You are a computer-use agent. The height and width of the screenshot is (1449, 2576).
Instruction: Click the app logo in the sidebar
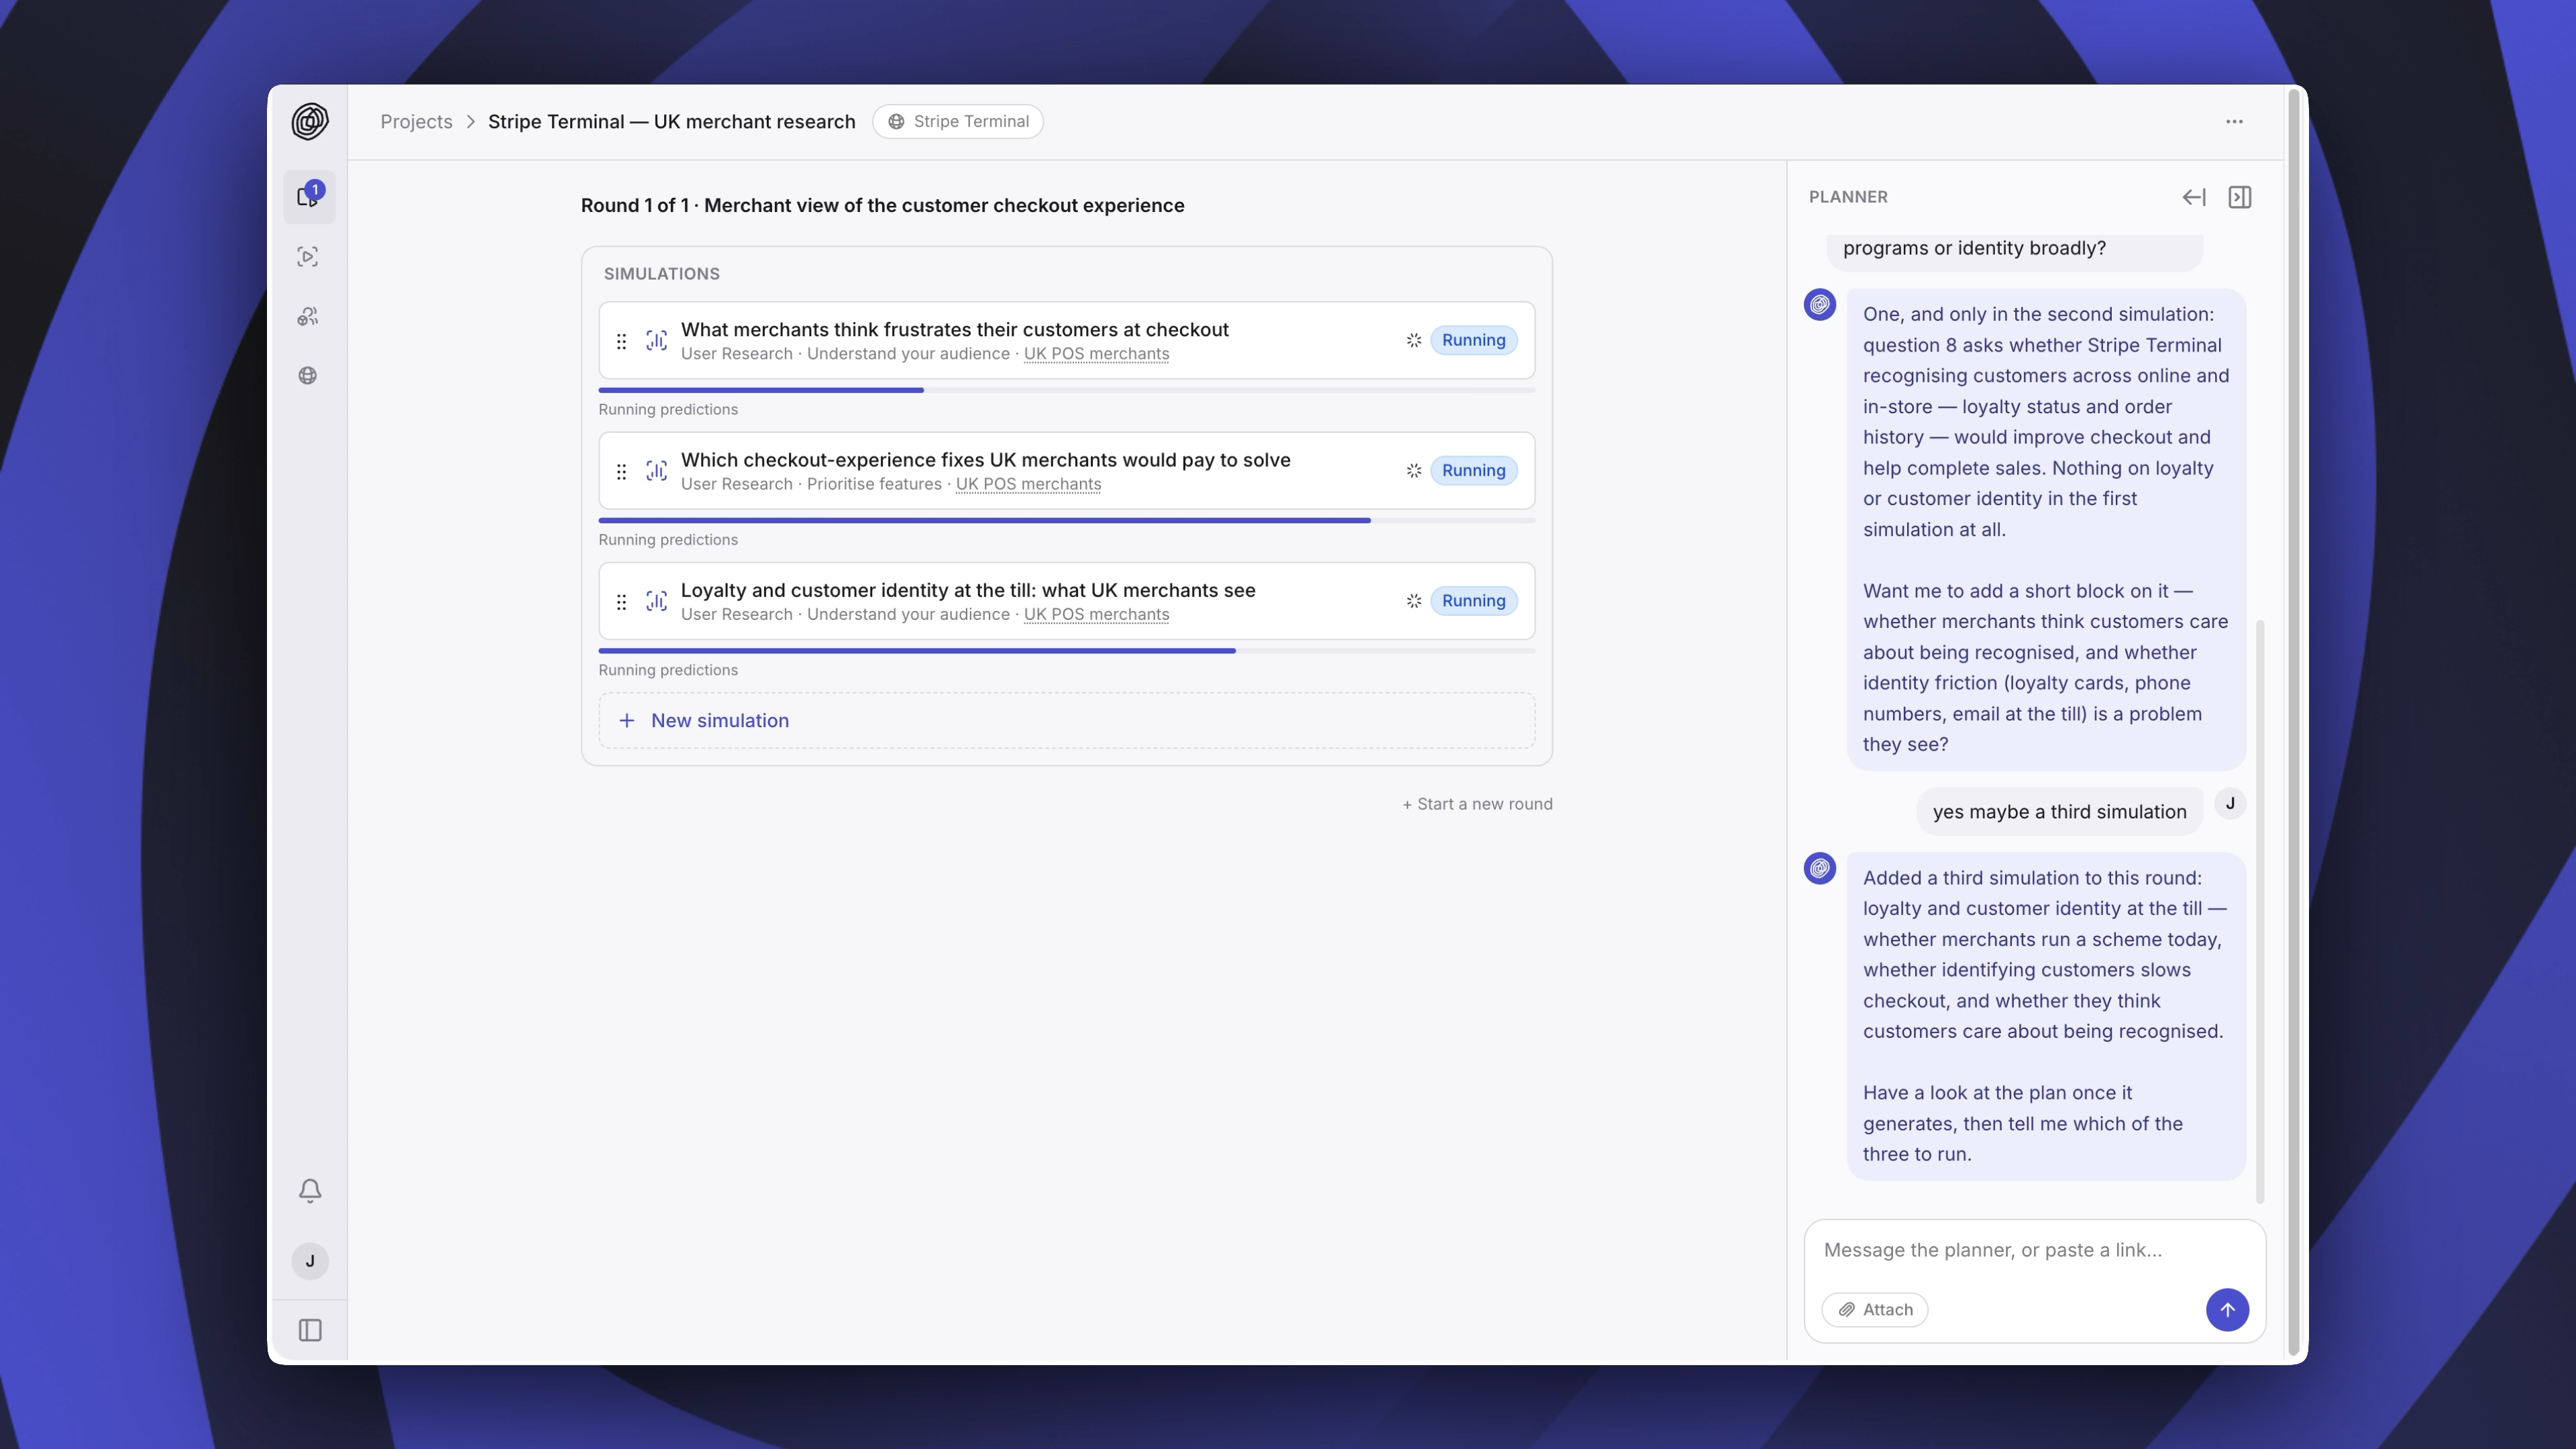tap(310, 121)
